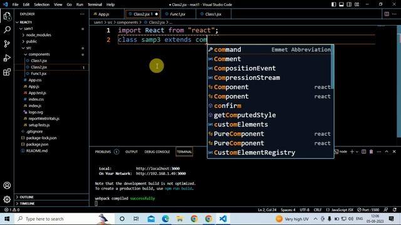Split the terminal
Image resolution: width=401 pixels, height=225 pixels.
(x=363, y=151)
